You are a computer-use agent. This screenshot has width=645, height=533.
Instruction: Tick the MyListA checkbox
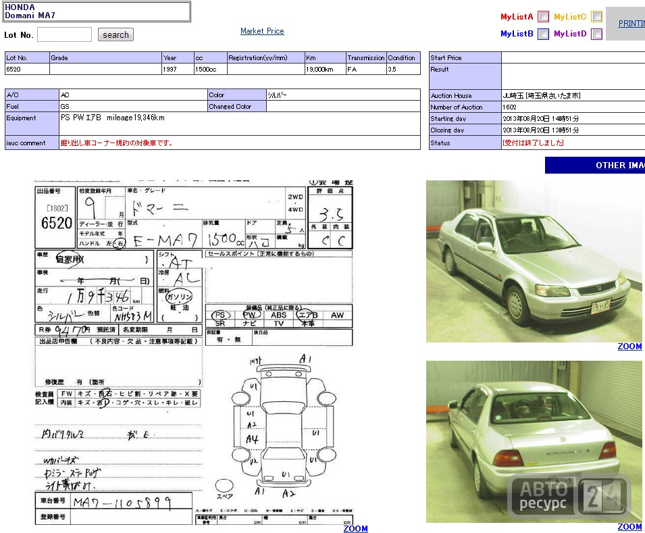[544, 16]
